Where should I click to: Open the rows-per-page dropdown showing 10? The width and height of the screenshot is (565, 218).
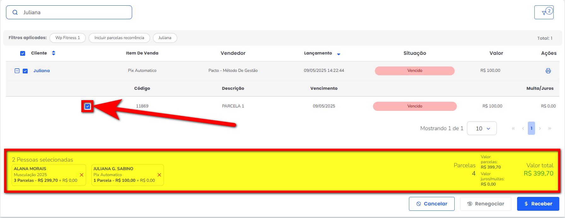point(482,129)
